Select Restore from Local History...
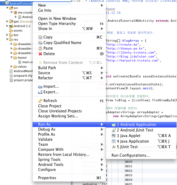The width and height of the screenshot is (177, 185). point(69,155)
